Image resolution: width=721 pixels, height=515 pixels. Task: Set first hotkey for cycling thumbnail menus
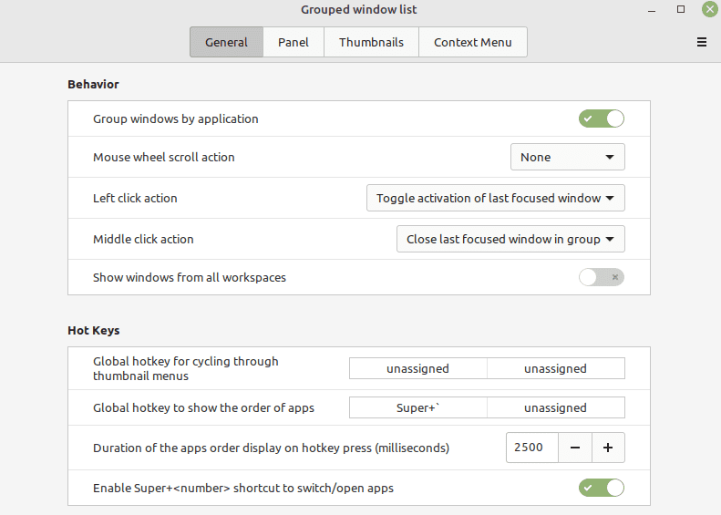click(x=418, y=368)
